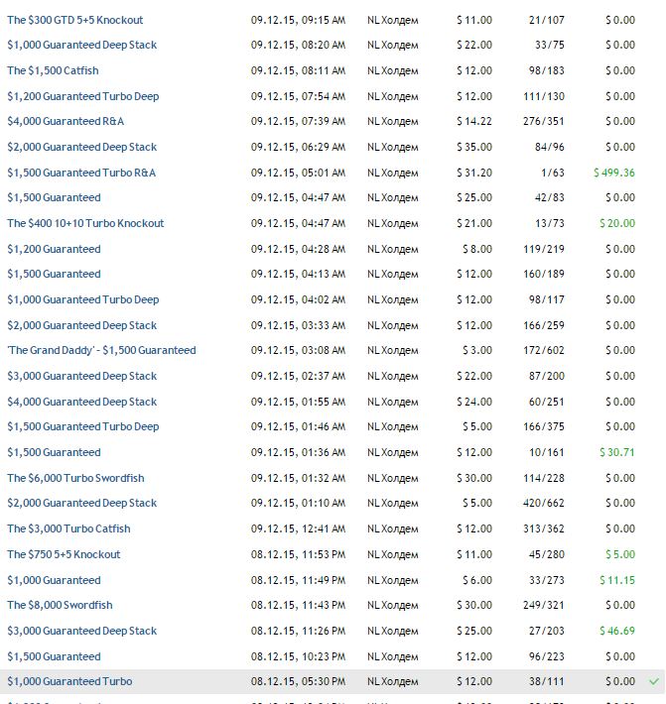
Task: Click the $46.69 winnings amount
Action: pos(617,631)
